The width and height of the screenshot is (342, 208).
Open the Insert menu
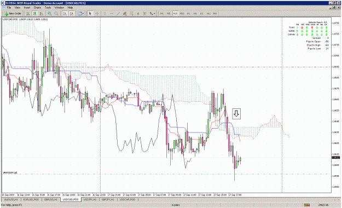27,8
